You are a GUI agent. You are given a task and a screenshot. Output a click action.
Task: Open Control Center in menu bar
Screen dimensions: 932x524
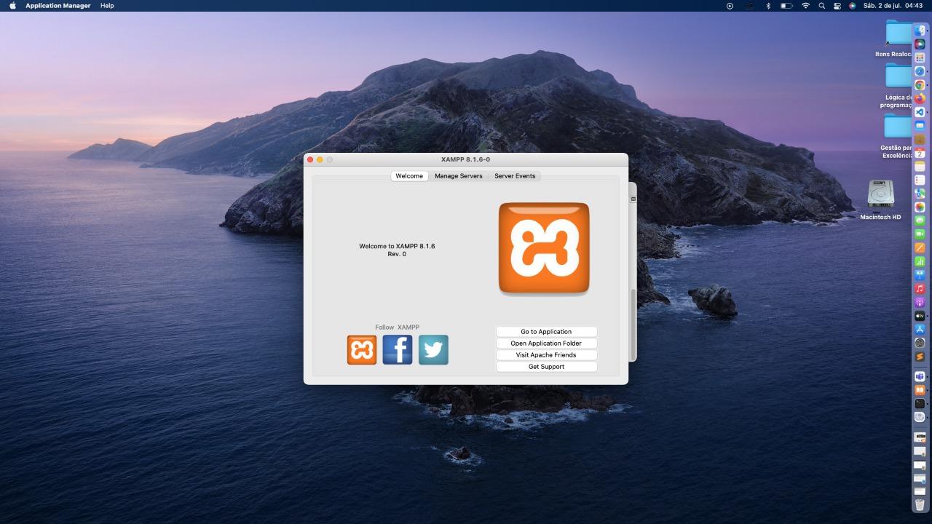(x=837, y=6)
